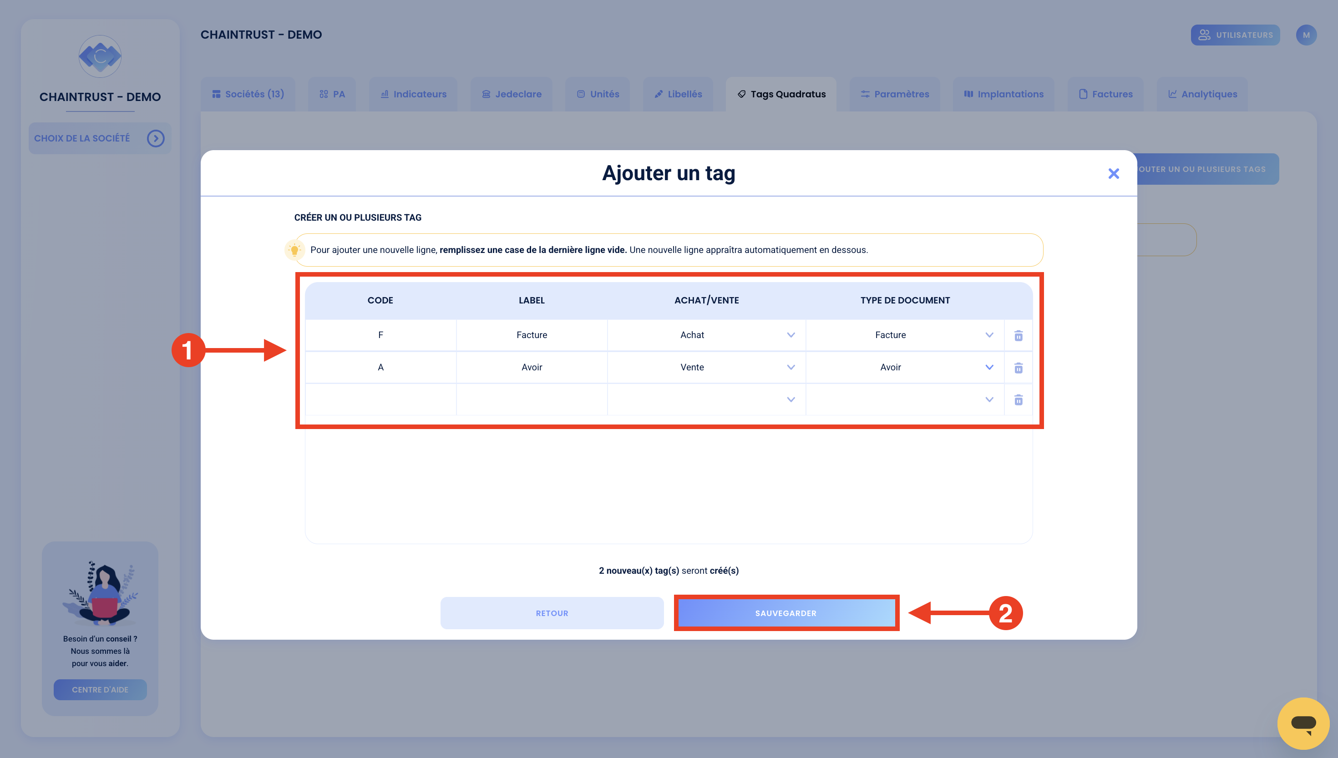
Task: Edit the label field containing Avoir
Action: [532, 367]
